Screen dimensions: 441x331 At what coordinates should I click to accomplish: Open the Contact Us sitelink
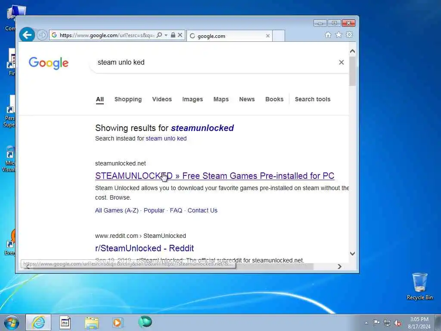(x=202, y=210)
